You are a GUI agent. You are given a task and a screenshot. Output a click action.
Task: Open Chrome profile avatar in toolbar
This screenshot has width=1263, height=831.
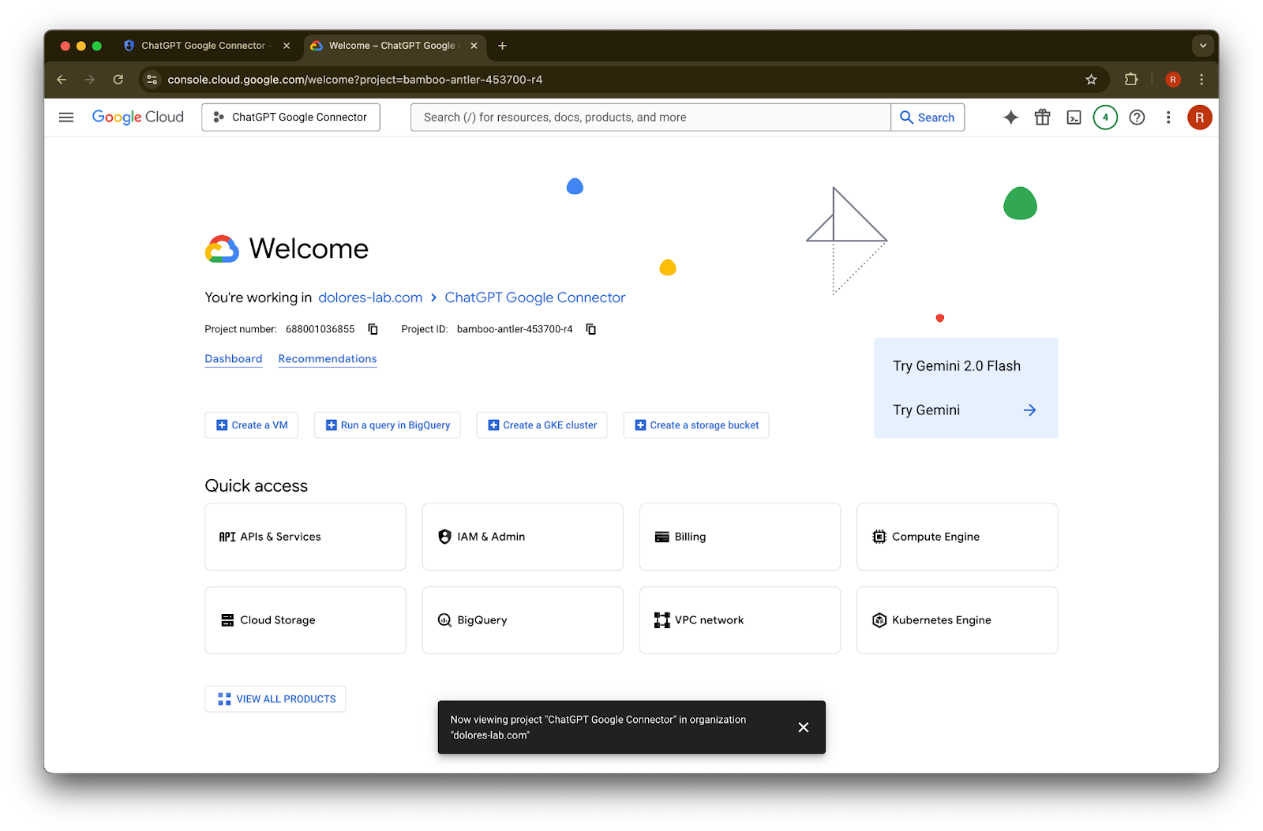(x=1173, y=80)
